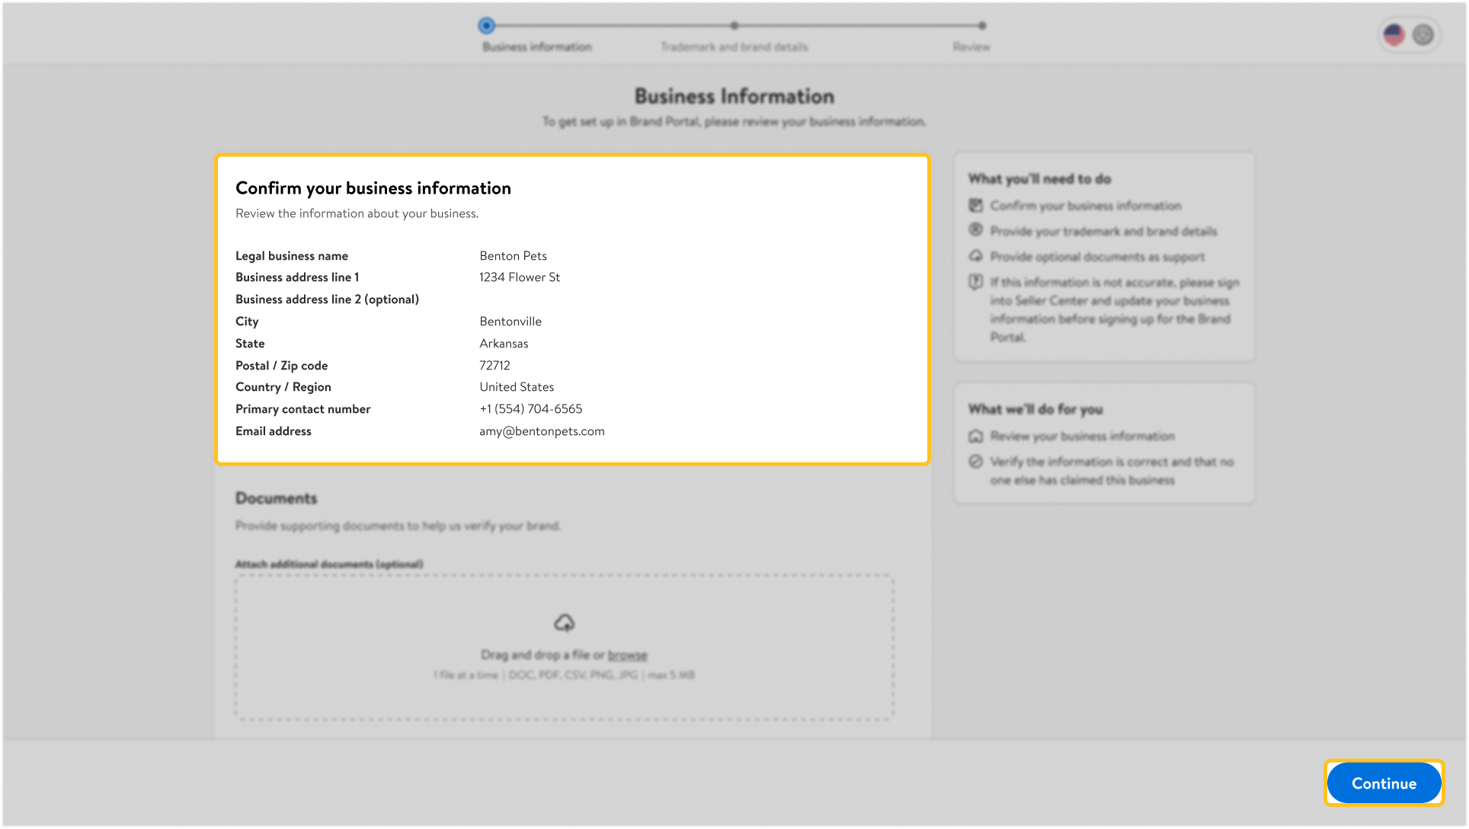Click the home icon beside Review your business information
The image size is (1469, 829).
[976, 436]
